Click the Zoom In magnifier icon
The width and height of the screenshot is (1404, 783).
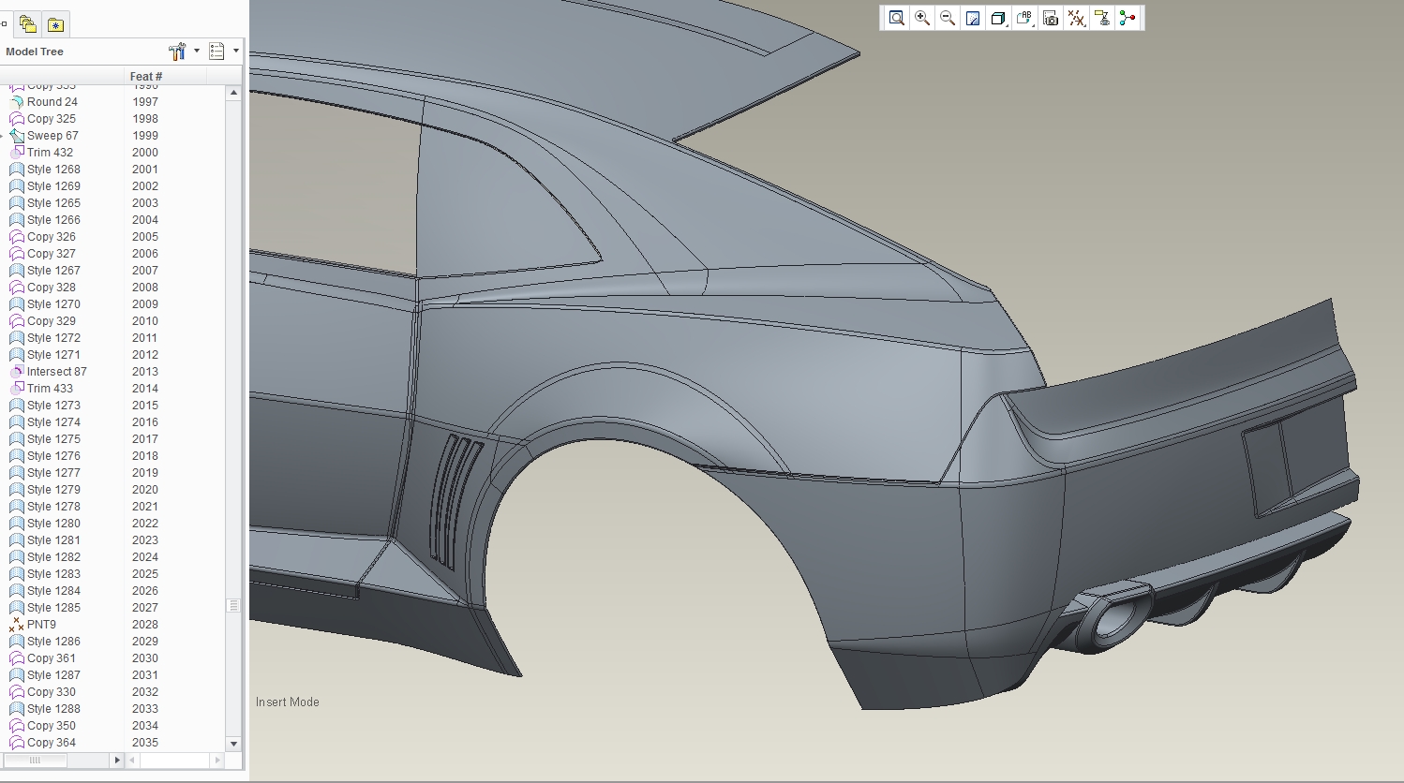[x=922, y=18]
